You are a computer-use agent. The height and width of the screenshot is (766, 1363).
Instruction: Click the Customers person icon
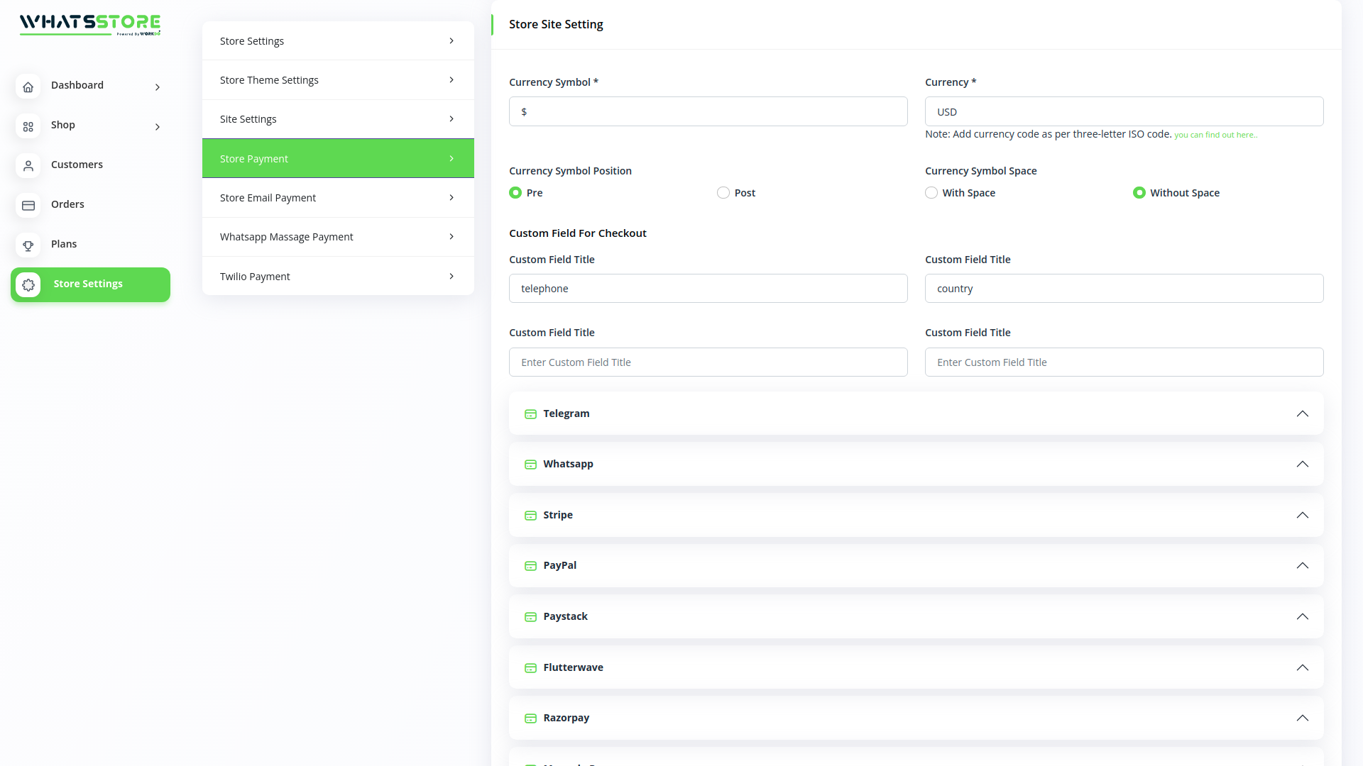click(x=28, y=166)
